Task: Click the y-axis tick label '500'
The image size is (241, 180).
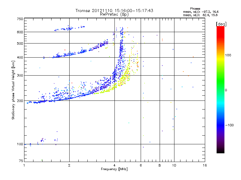Action: pyautogui.click(x=20, y=43)
